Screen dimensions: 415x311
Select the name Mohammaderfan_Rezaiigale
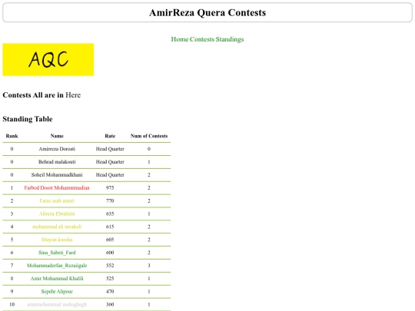coord(57,266)
